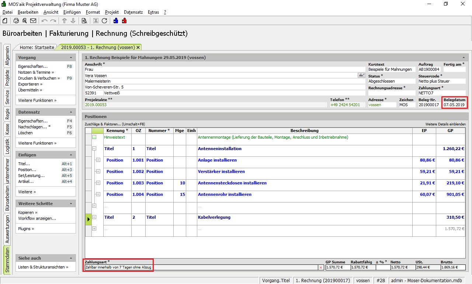This screenshot has width=472, height=284.
Task: Click Weitere Details einblenden link
Action: 445,124
